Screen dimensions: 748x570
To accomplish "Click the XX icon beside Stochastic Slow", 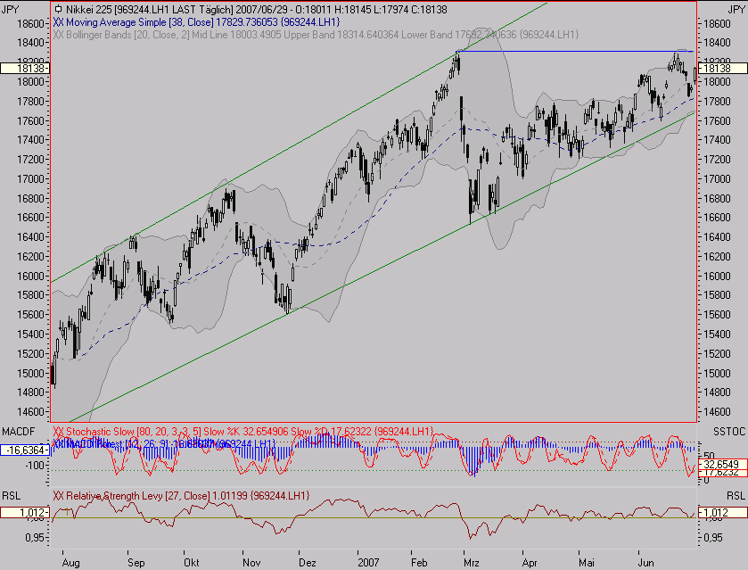I will coord(59,432).
